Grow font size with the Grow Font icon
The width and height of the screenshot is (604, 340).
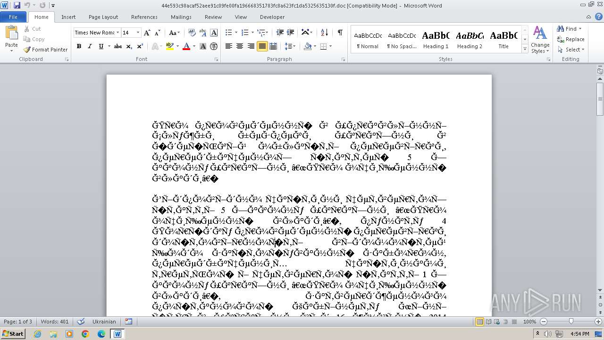(x=147, y=33)
